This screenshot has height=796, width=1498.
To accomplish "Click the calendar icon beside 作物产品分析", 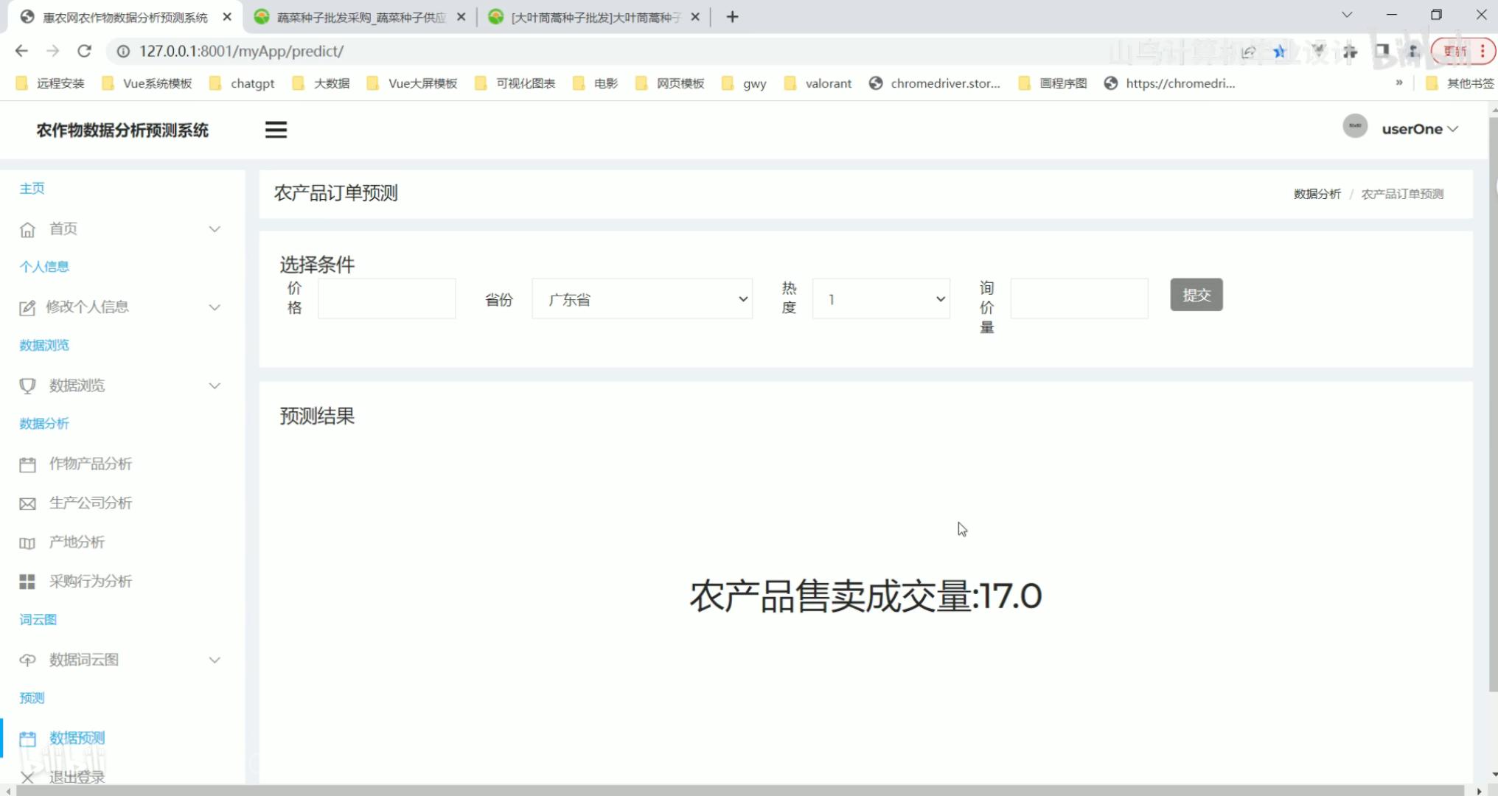I will 27,464.
